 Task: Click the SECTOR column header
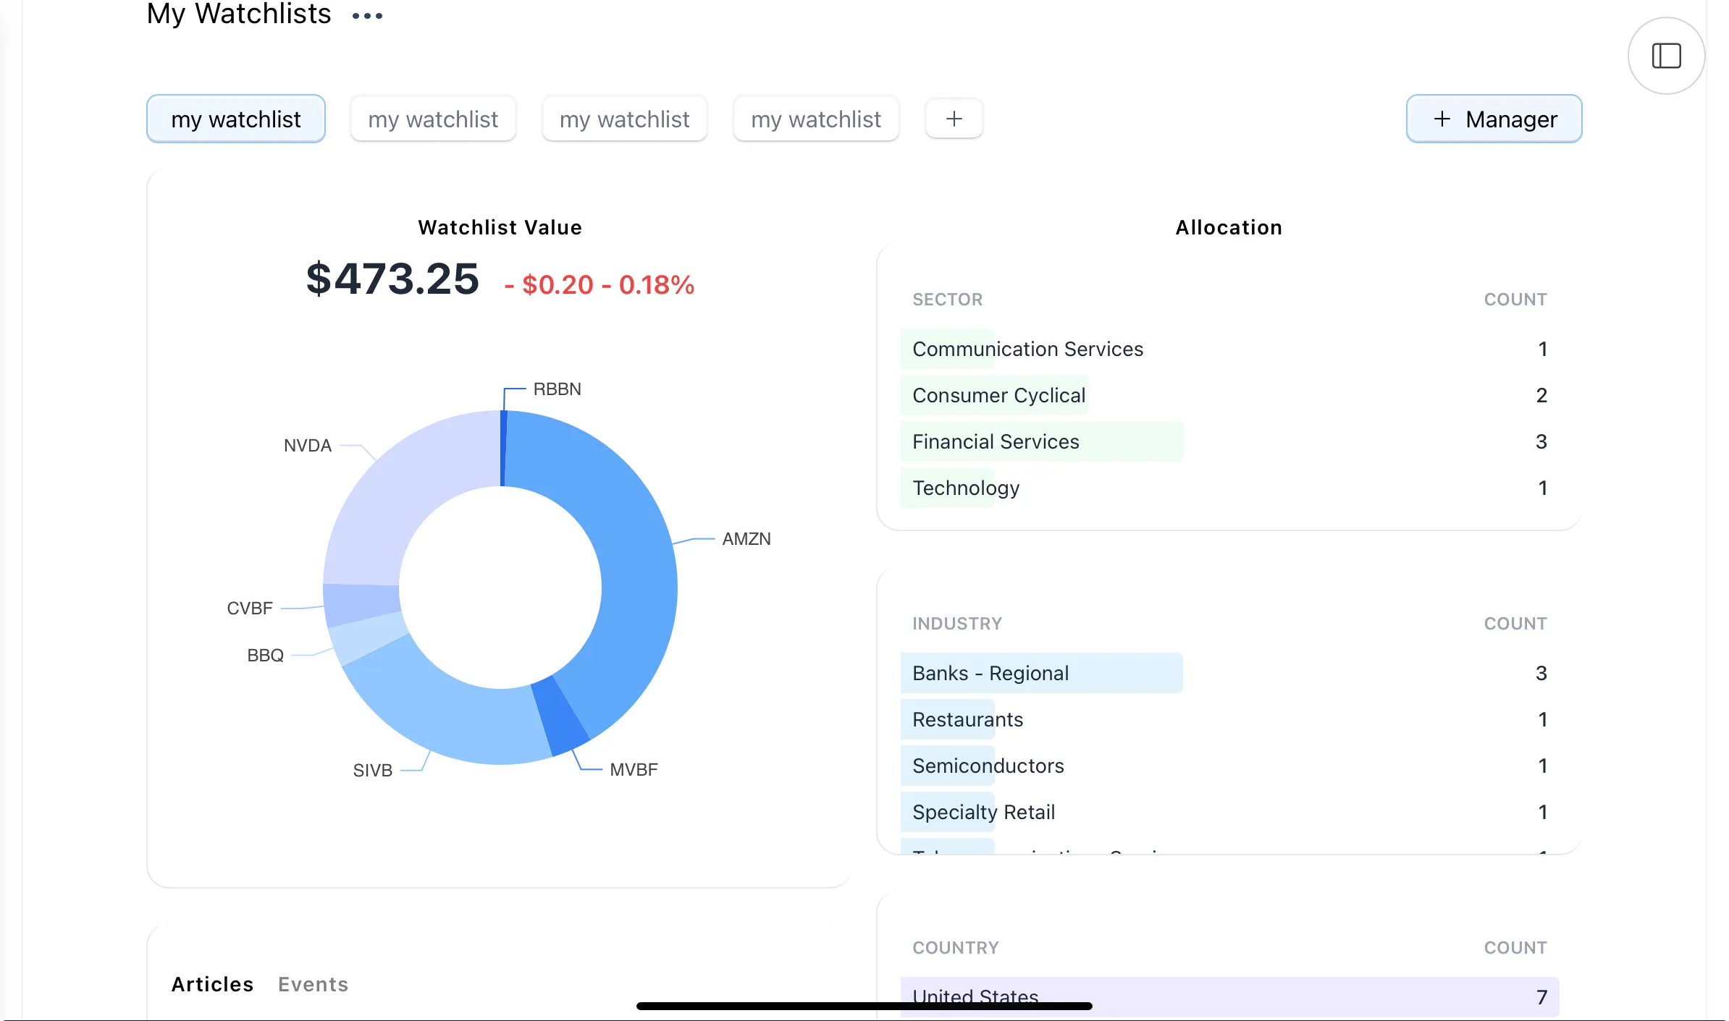point(947,300)
